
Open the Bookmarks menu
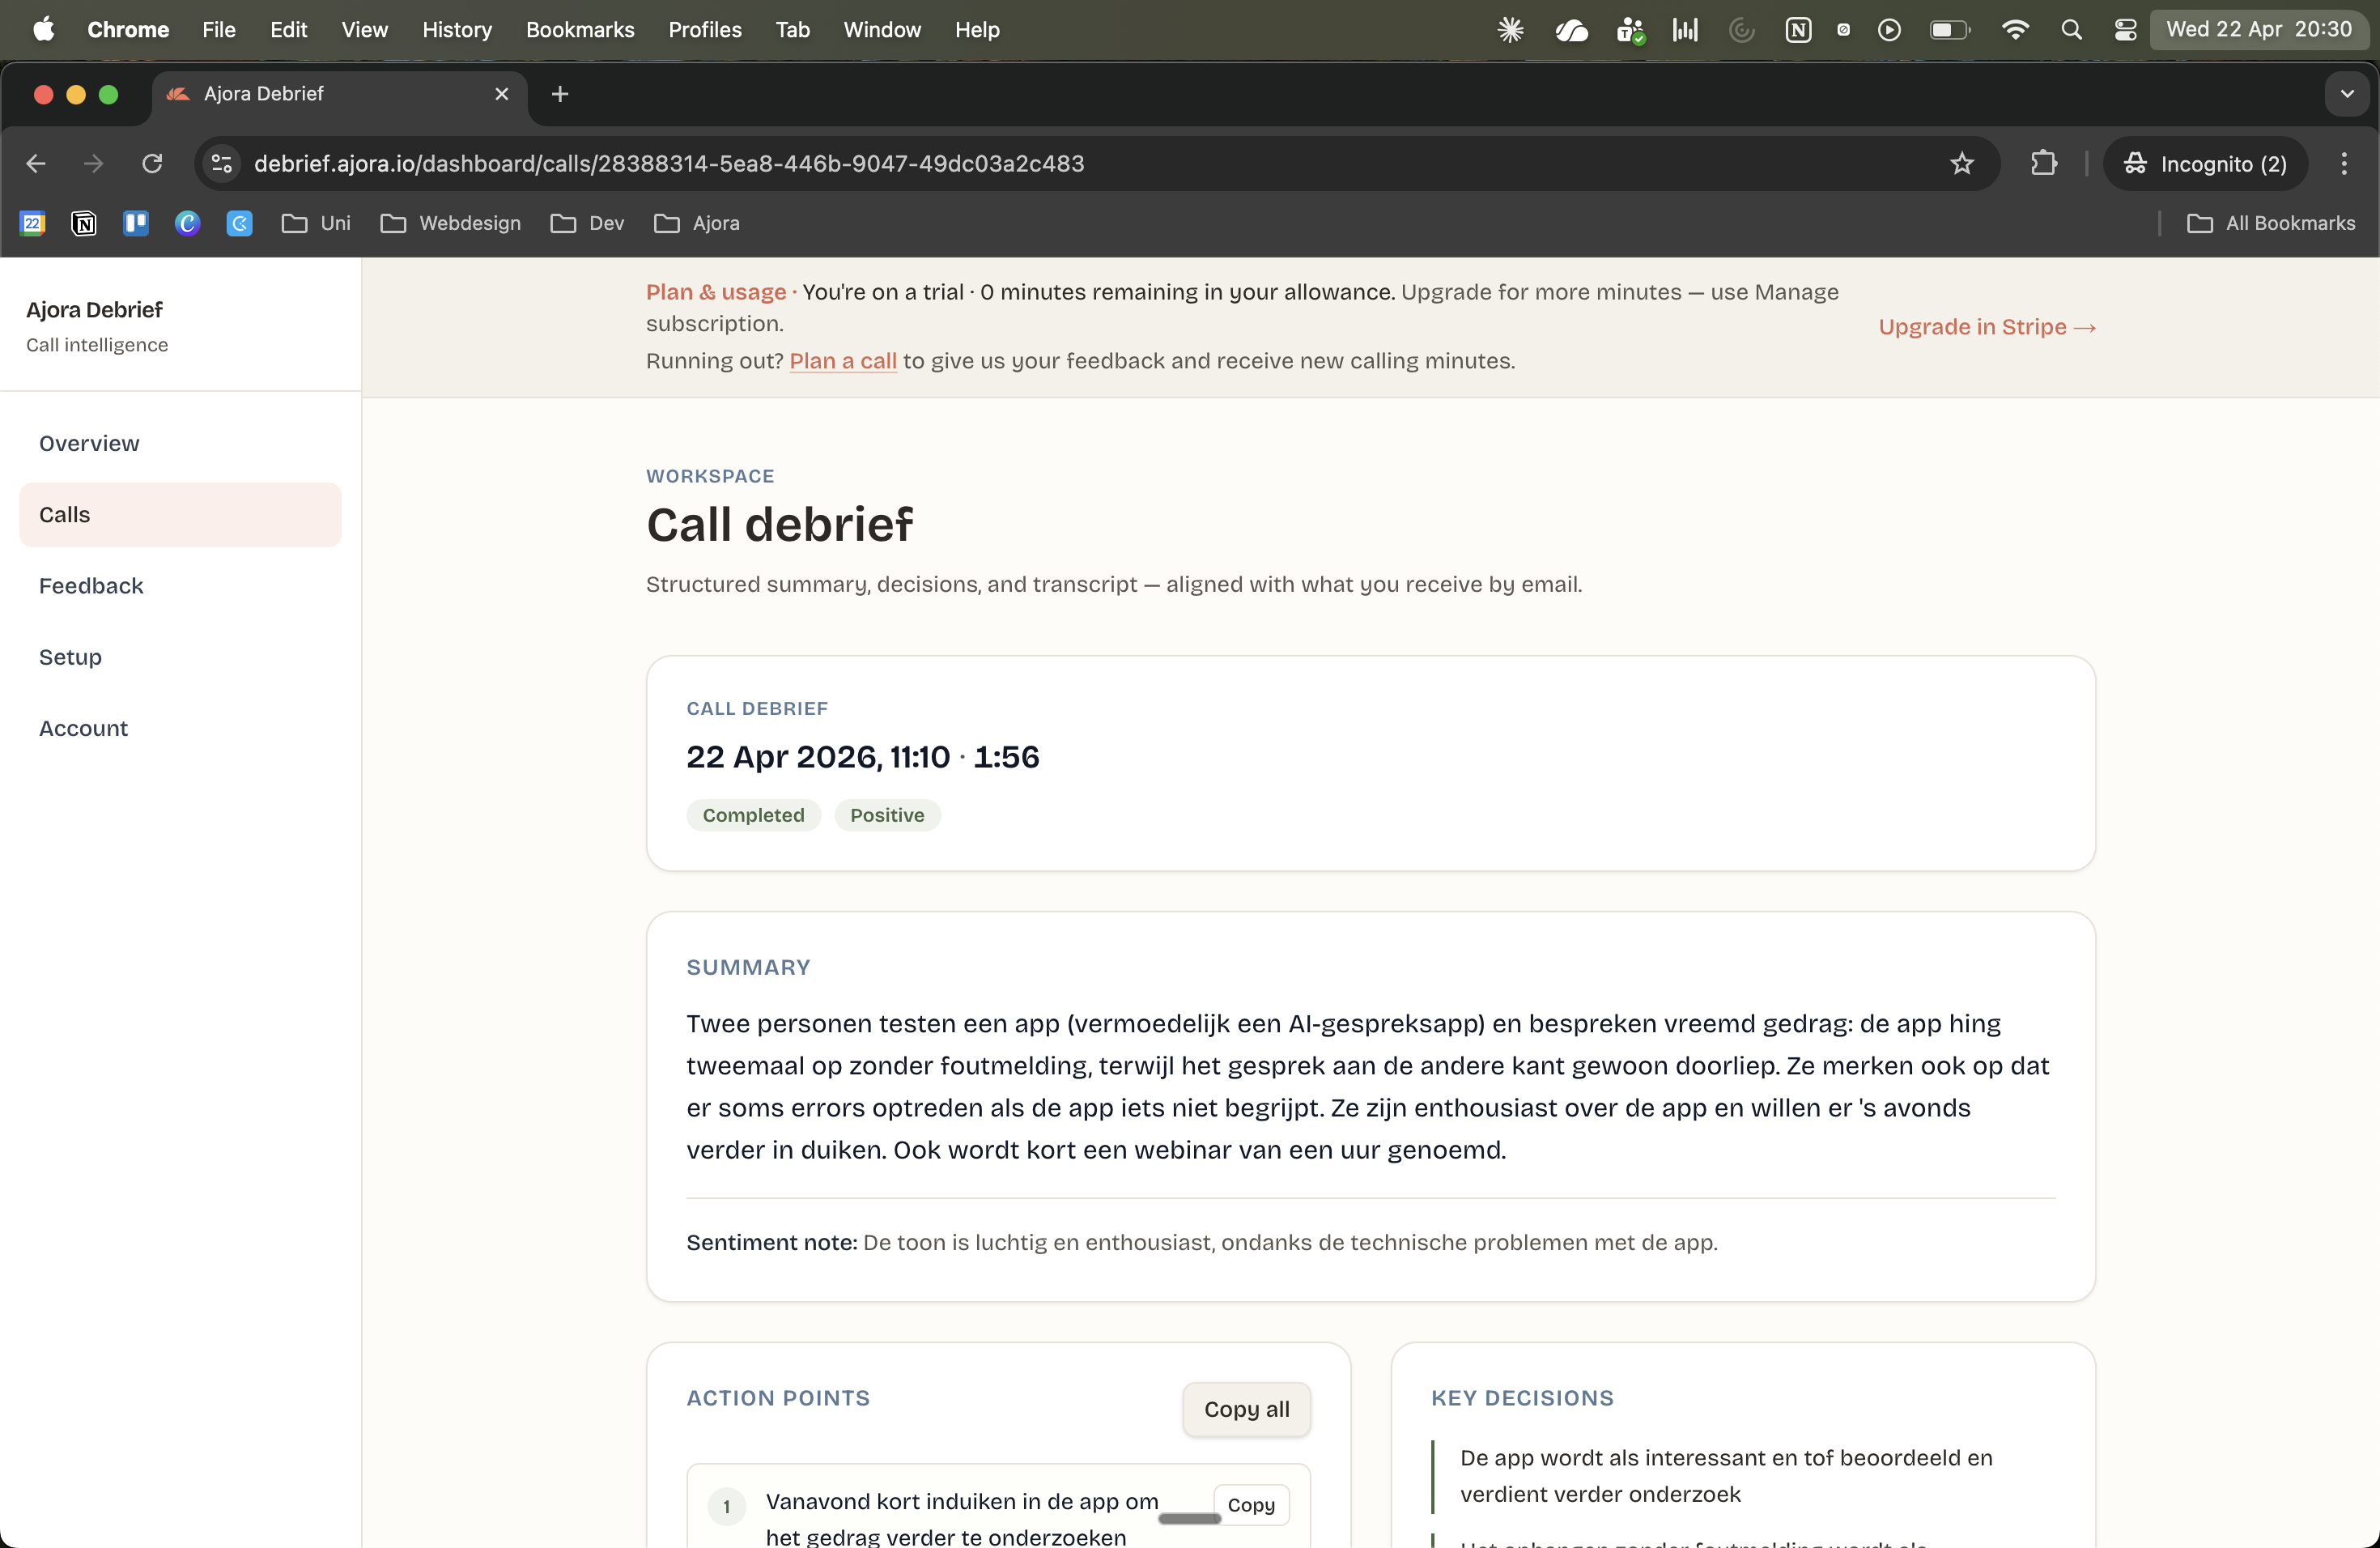coord(580,30)
